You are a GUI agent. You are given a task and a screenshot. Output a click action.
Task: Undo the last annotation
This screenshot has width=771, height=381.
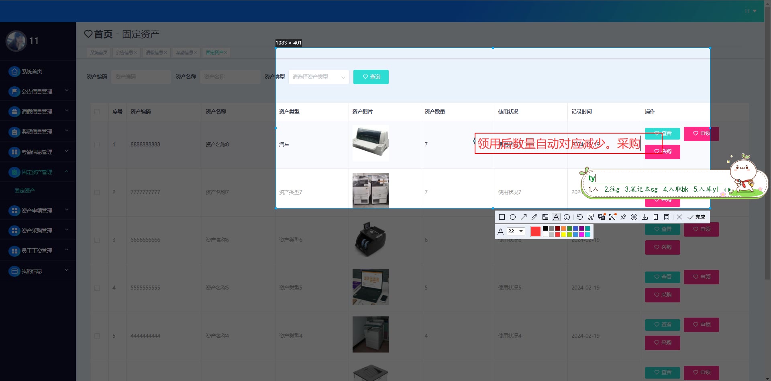point(580,217)
